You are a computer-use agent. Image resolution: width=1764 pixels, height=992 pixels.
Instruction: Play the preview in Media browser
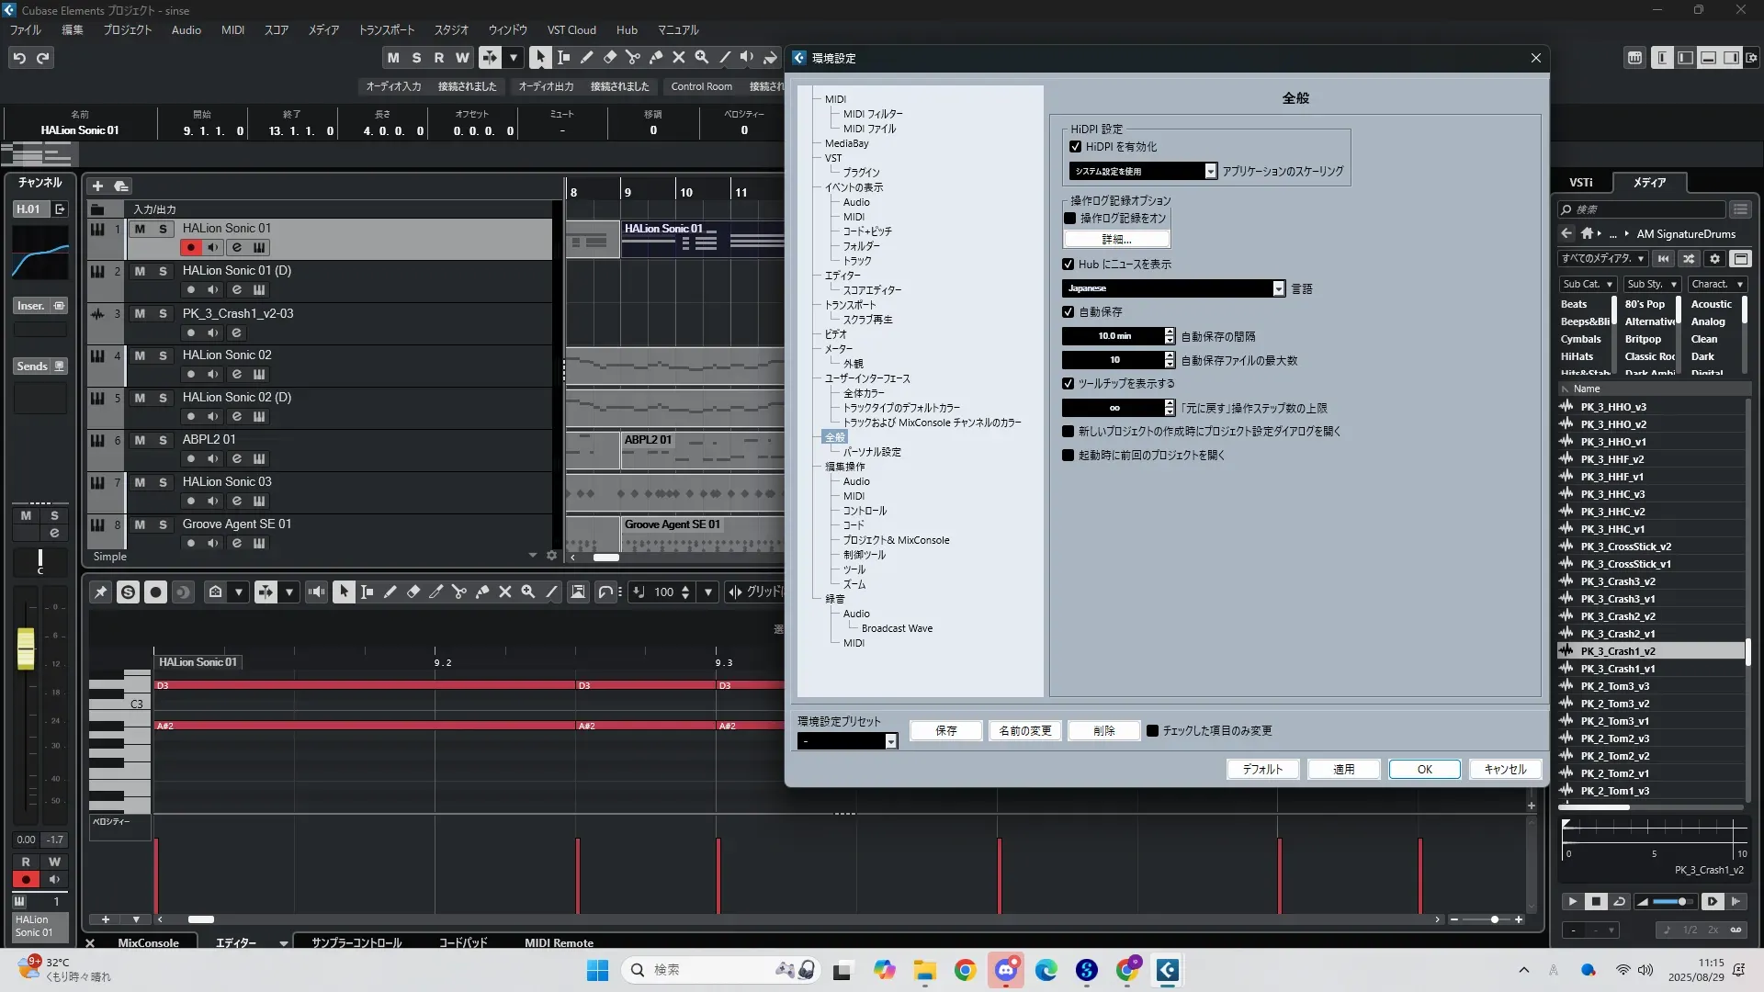tap(1572, 901)
